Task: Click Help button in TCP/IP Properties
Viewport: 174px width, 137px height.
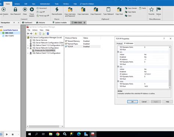Action: click(167, 102)
